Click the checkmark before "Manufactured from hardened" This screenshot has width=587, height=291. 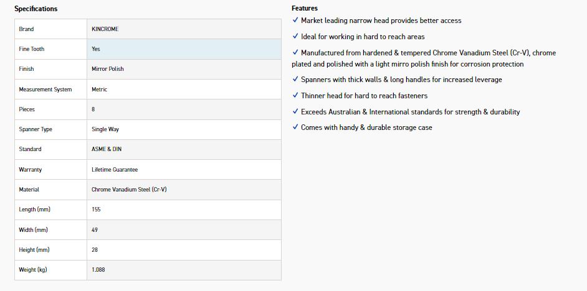click(295, 53)
